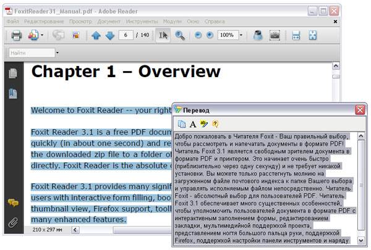Screen dimensions: 371x250
Task: Take a snapshot with camera tool
Action: [x=275, y=35]
